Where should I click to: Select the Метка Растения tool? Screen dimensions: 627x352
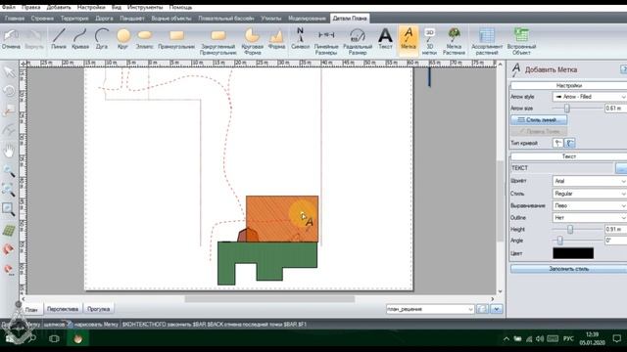(x=454, y=41)
